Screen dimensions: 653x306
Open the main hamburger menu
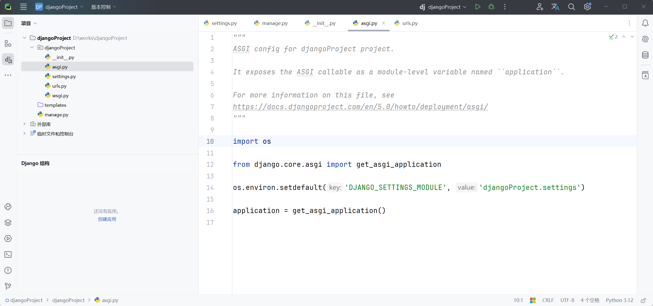point(23,7)
